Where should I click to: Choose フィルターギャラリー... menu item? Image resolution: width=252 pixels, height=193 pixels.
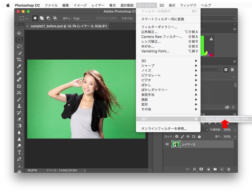(168, 27)
